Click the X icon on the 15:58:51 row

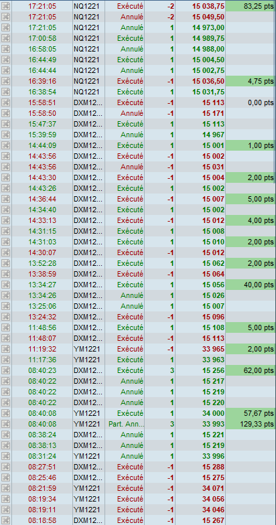[5, 102]
